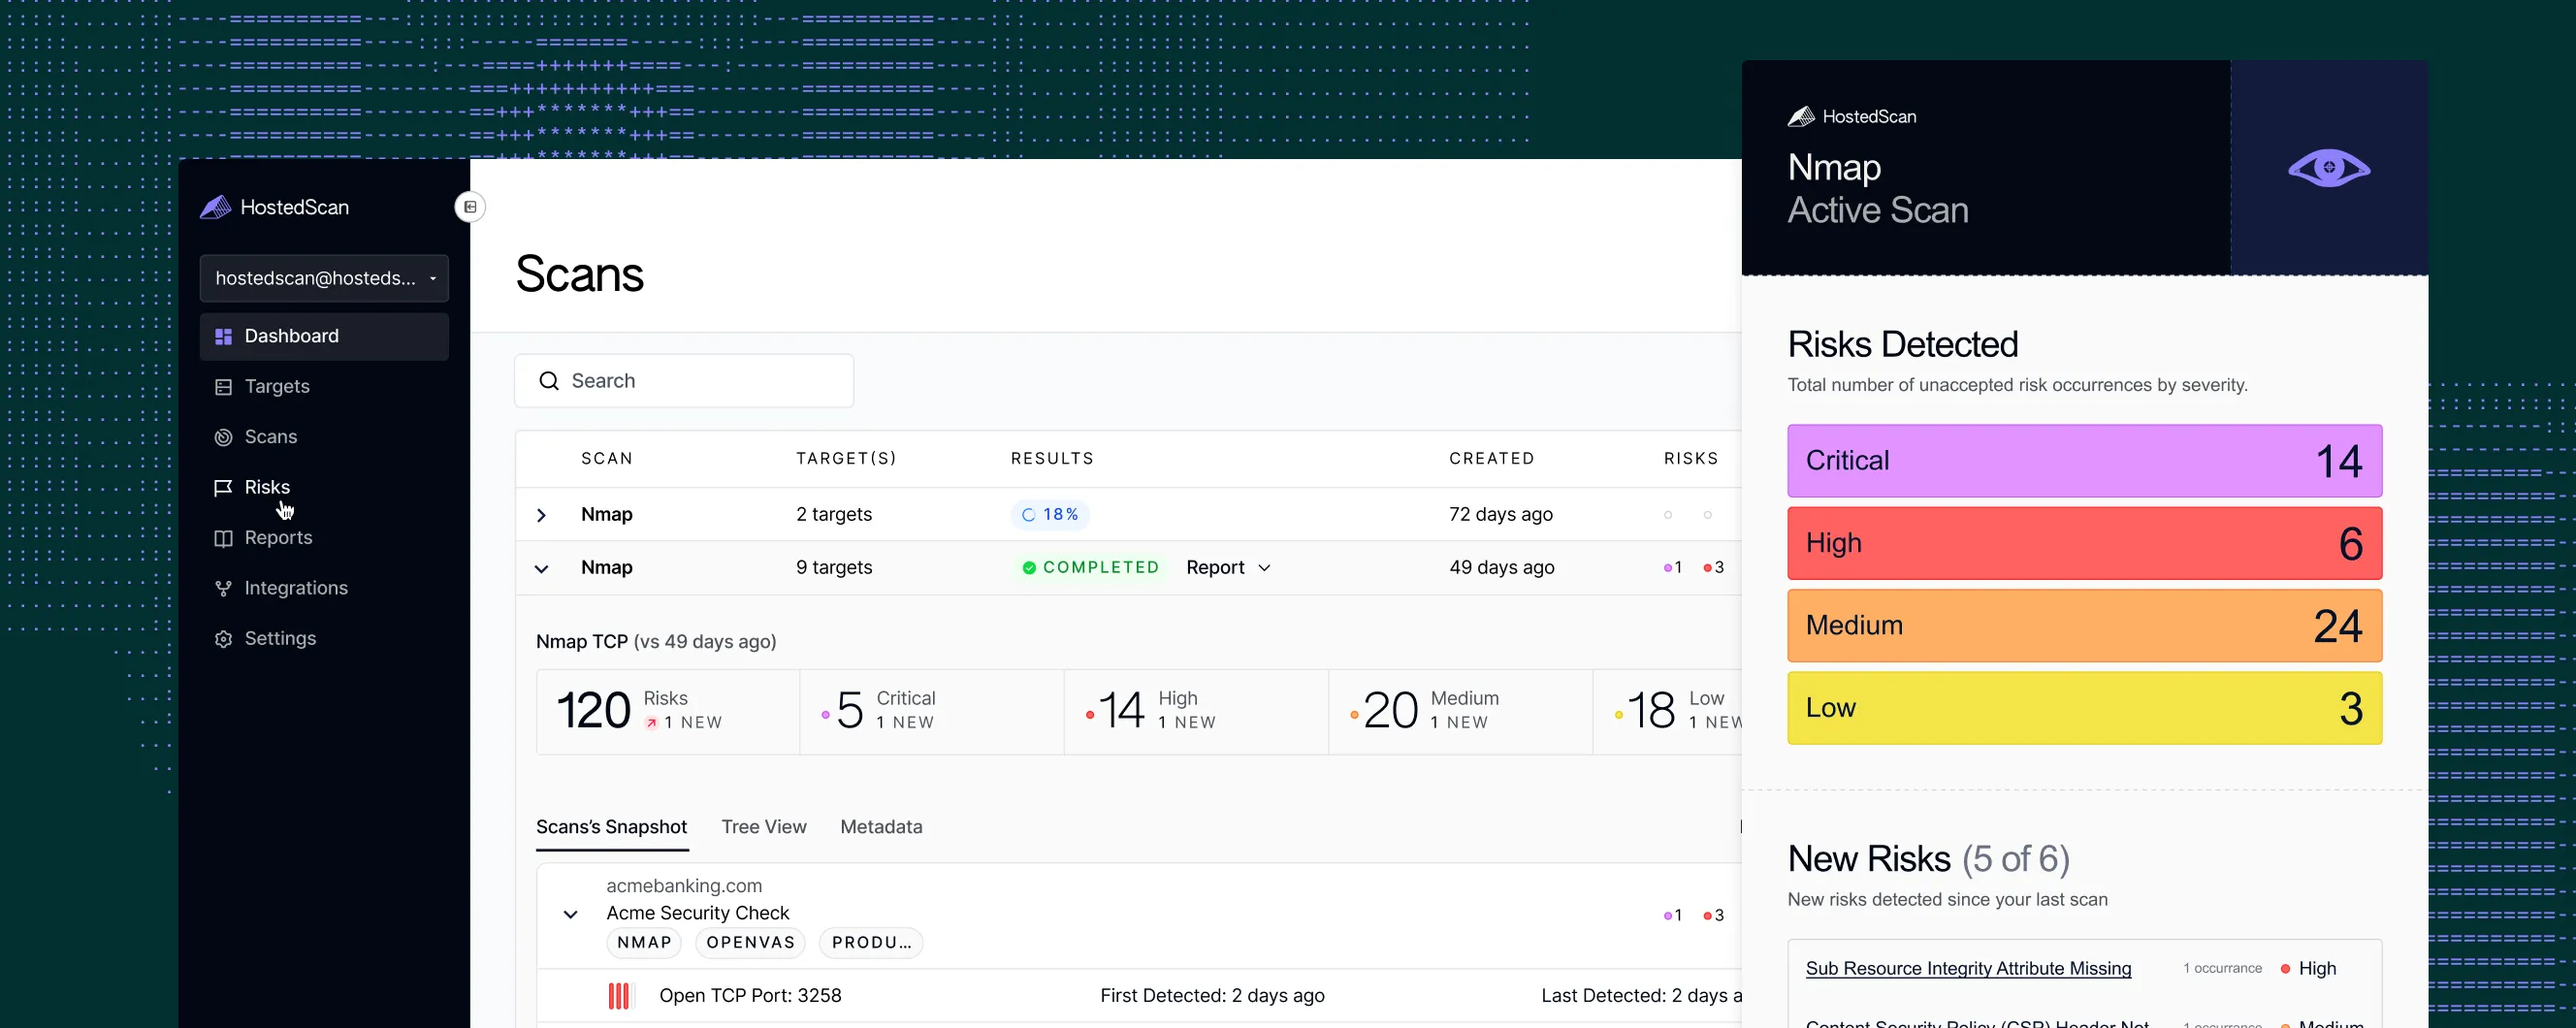This screenshot has height=1028, width=2576.
Task: Click the eye icon in the Nmap Active Scan header
Action: point(2329,168)
